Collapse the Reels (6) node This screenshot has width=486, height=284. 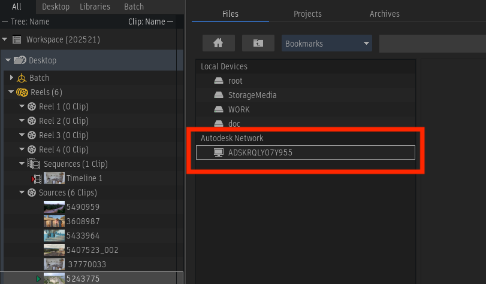point(11,92)
